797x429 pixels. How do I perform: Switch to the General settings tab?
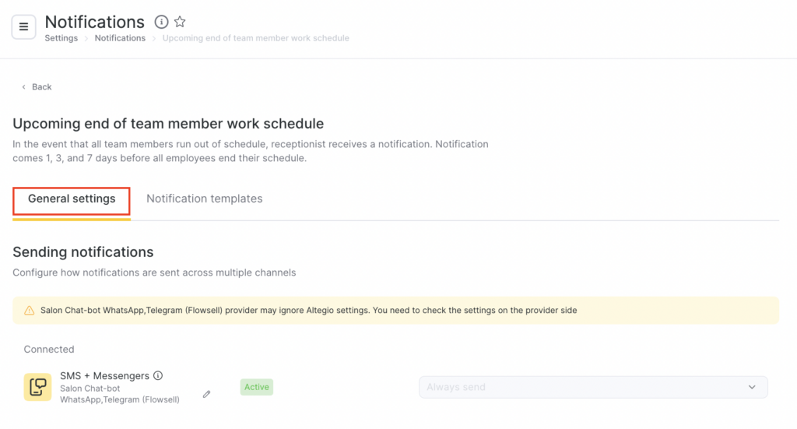coord(72,199)
